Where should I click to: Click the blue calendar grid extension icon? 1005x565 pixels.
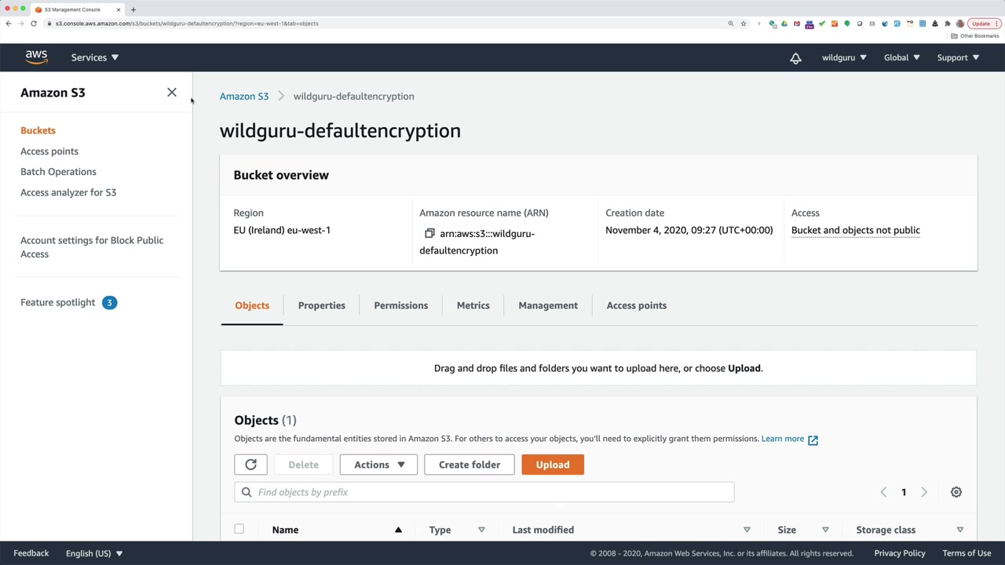coord(923,24)
